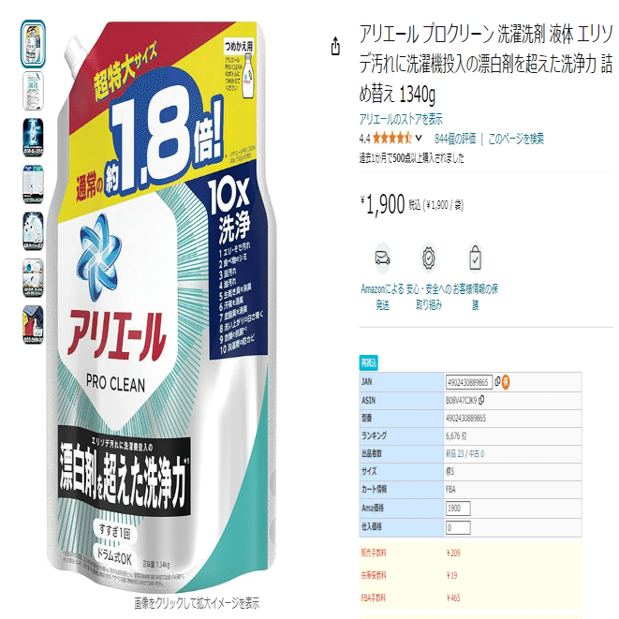The width and height of the screenshot is (619, 619).
Task: Click the customer info protection bag icon
Action: [x=475, y=258]
